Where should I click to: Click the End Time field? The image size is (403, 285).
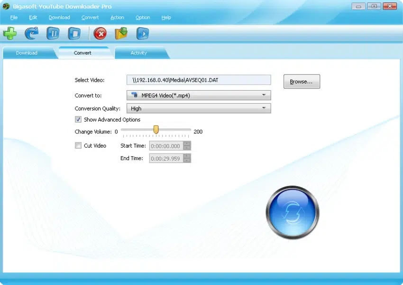point(166,158)
